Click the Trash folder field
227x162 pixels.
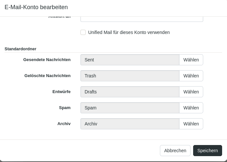[130, 76]
